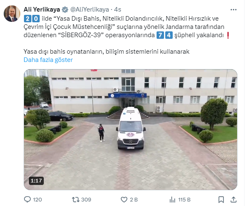
Task: Click the 1:17 video duration badge
Action: [x=36, y=181]
